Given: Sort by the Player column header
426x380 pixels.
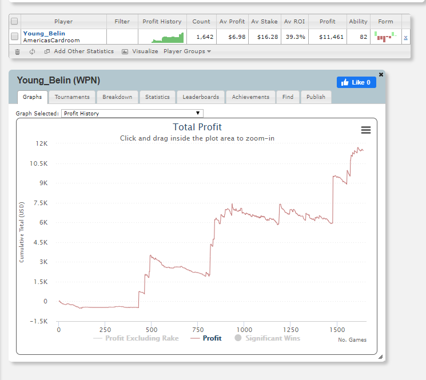Looking at the screenshot, I should point(63,22).
